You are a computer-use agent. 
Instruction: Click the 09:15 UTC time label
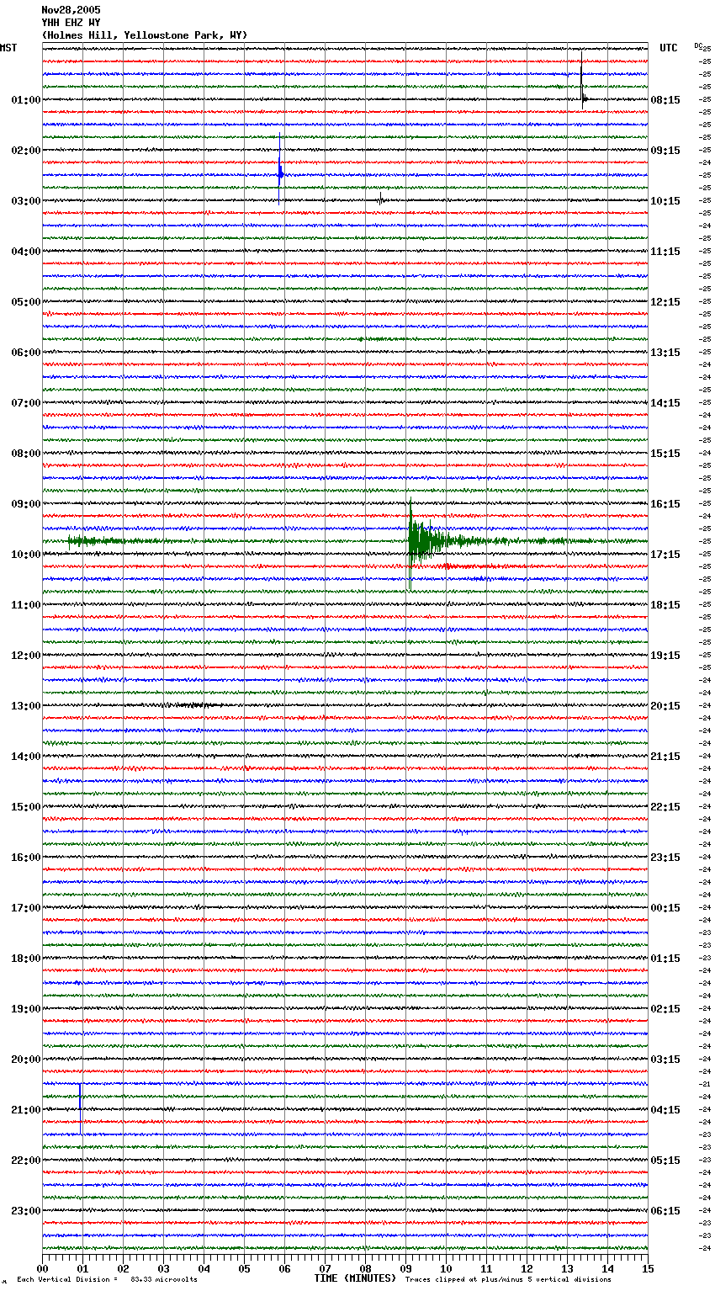(665, 151)
